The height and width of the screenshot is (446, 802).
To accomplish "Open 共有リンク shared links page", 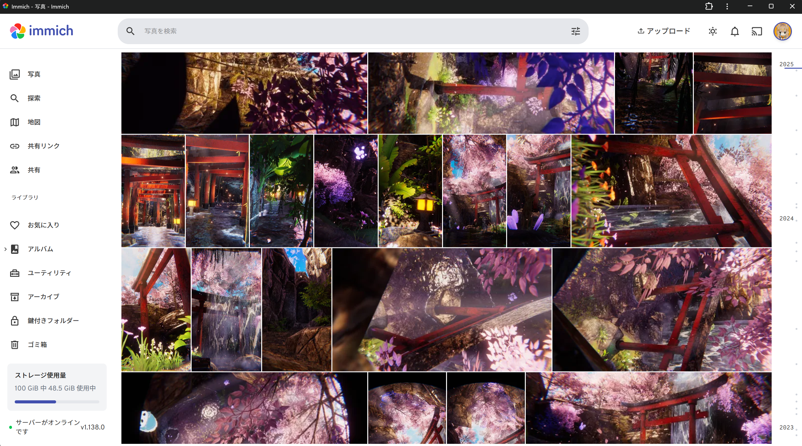I will coord(43,146).
